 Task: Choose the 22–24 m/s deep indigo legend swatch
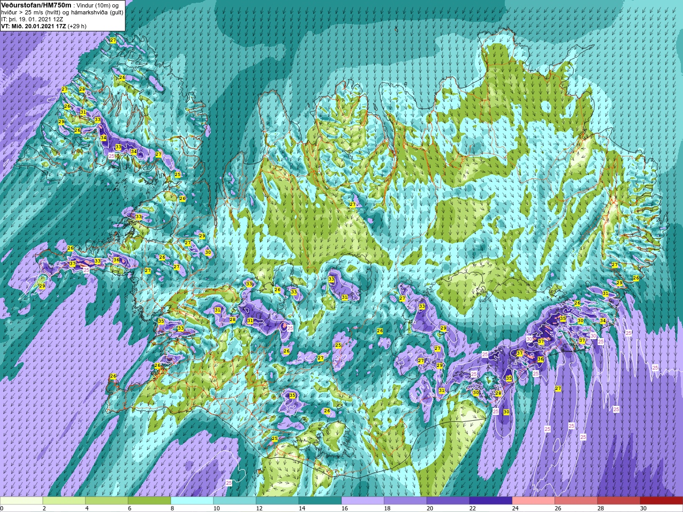pyautogui.click(x=491, y=501)
